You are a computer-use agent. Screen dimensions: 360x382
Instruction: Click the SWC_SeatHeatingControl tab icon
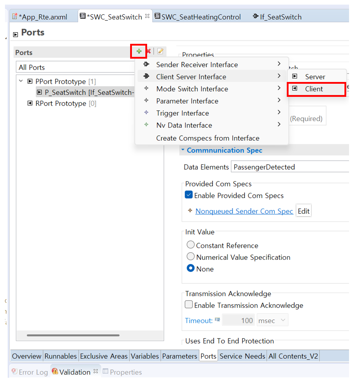point(157,16)
